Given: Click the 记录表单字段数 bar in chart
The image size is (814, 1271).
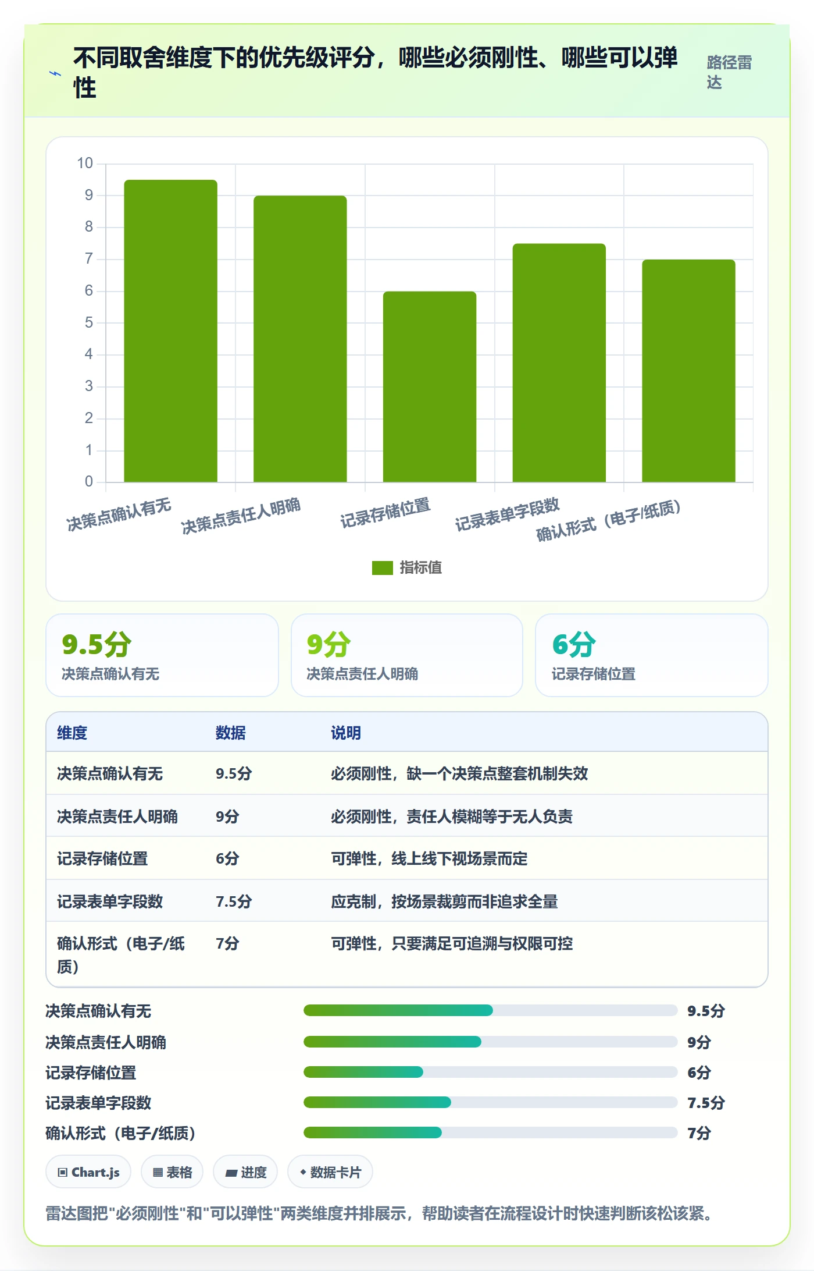Looking at the screenshot, I should [x=559, y=363].
